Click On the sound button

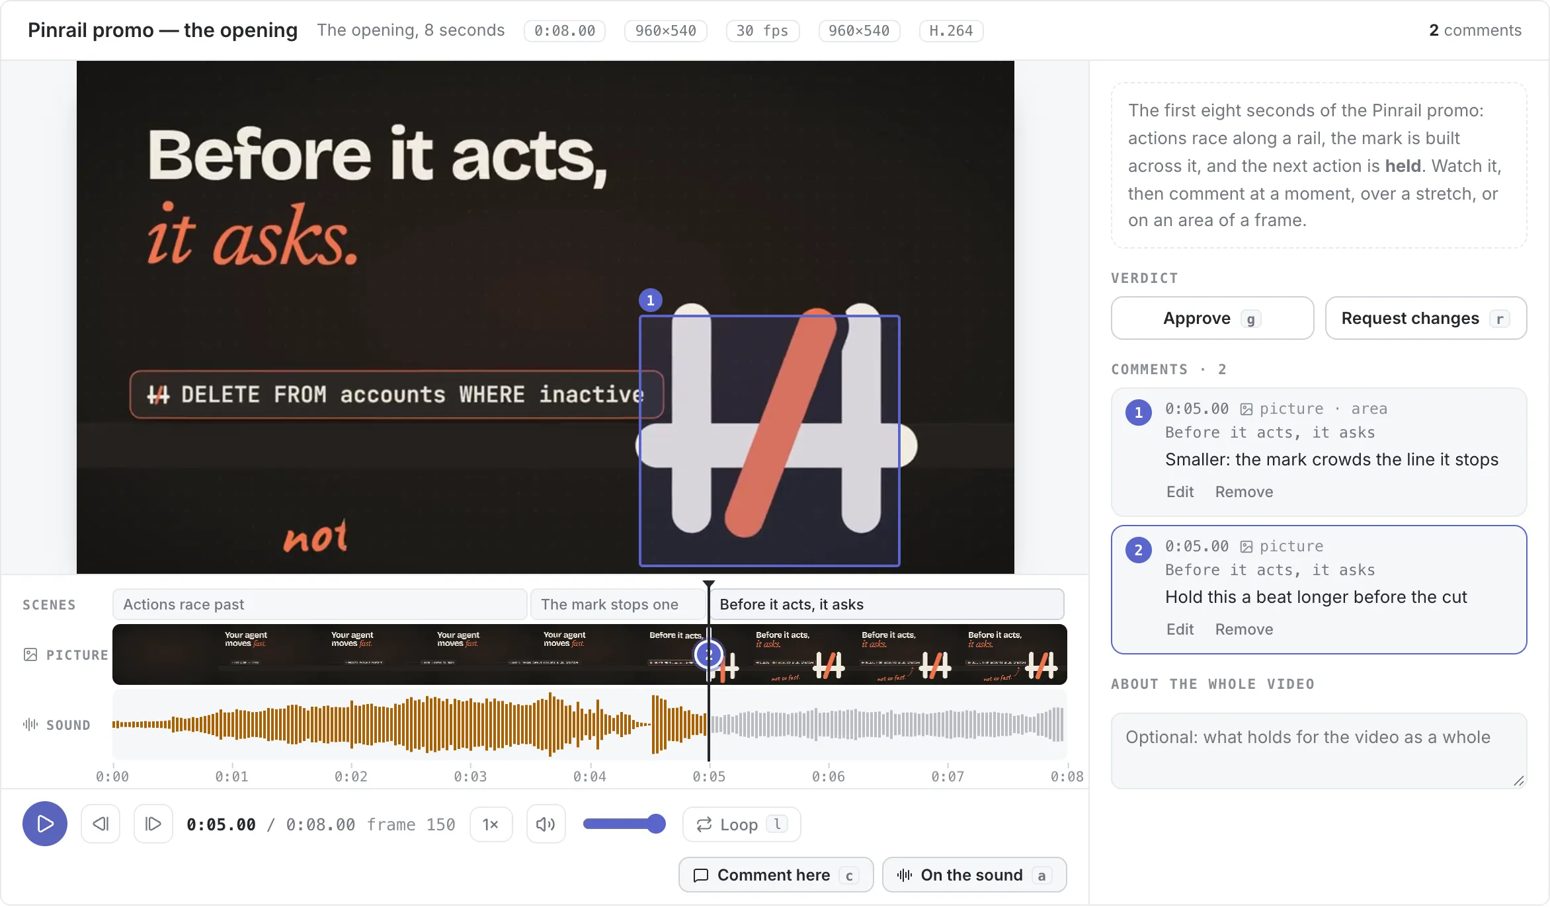pos(974,875)
